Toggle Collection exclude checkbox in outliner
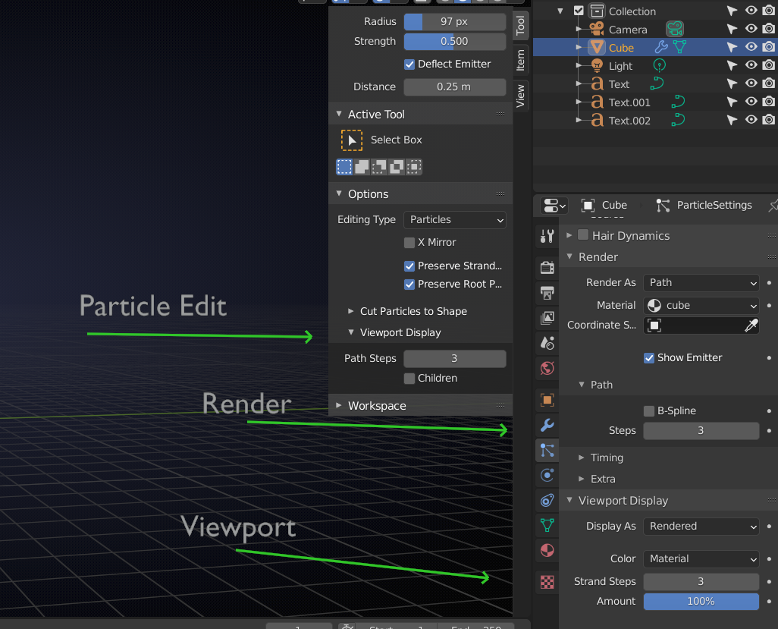The height and width of the screenshot is (629, 778). (x=579, y=11)
